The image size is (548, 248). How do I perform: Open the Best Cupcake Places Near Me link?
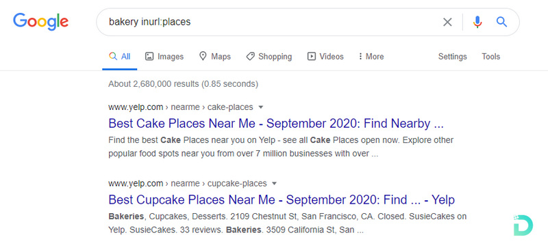(x=282, y=200)
